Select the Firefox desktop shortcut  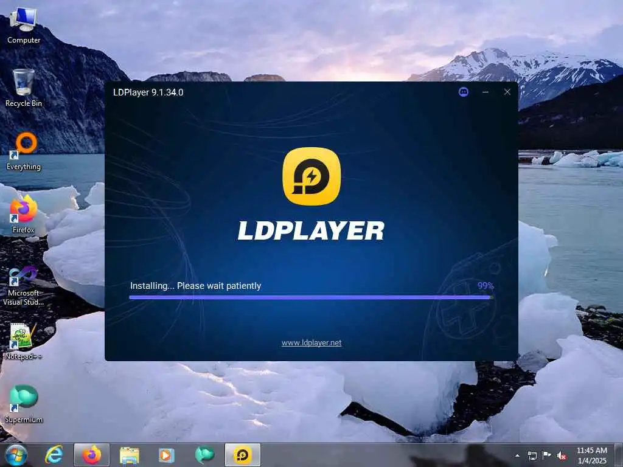pos(24,215)
